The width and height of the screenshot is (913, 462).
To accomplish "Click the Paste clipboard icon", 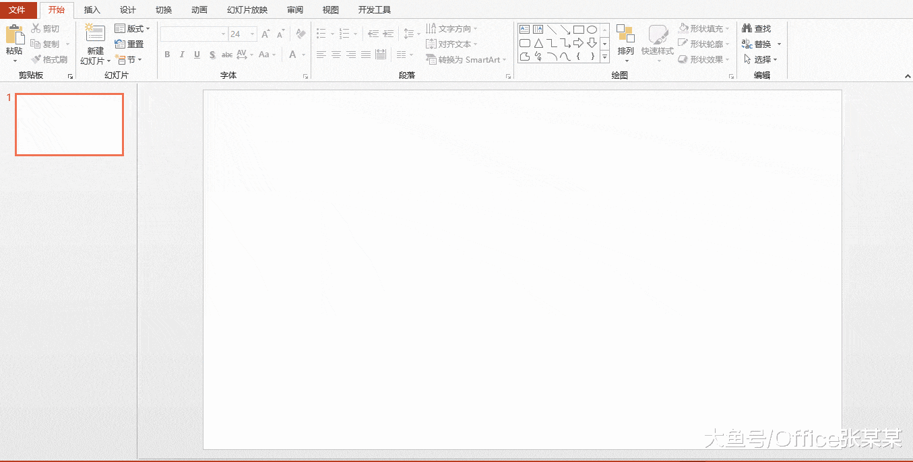I will tap(15, 35).
